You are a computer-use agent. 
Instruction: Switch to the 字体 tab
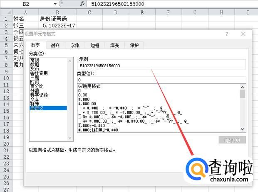(75, 45)
